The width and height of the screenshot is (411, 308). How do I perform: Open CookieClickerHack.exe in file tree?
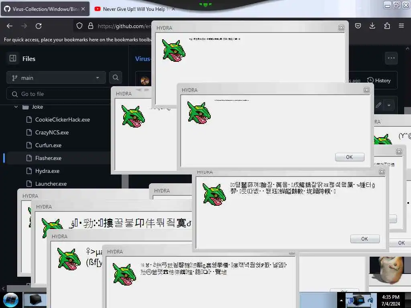pos(62,120)
